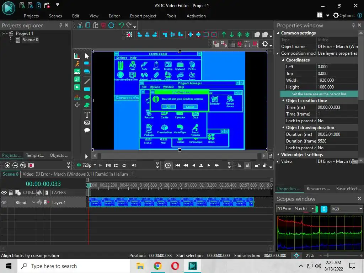Viewport: 364px width, 273px height.
Task: Click the green Move down one layer arrow
Action: (x=232, y=34)
